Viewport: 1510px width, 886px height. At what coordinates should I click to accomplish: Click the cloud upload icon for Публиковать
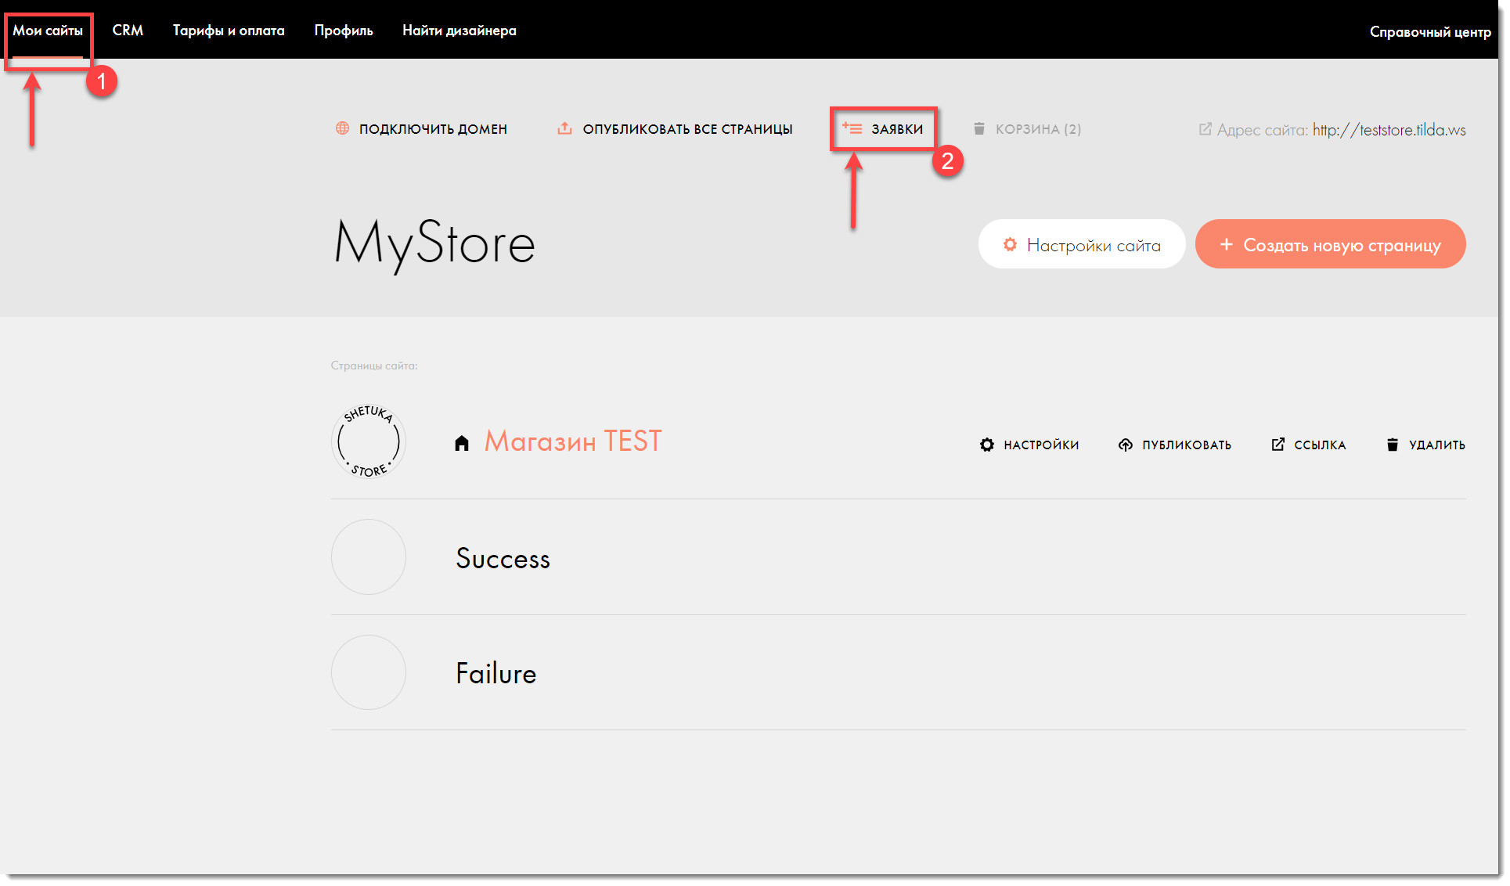(x=1125, y=445)
